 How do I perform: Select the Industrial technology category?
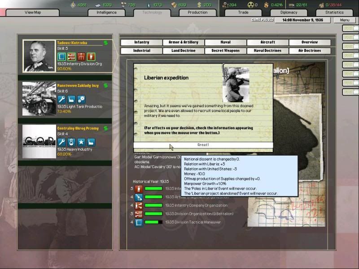point(141,51)
